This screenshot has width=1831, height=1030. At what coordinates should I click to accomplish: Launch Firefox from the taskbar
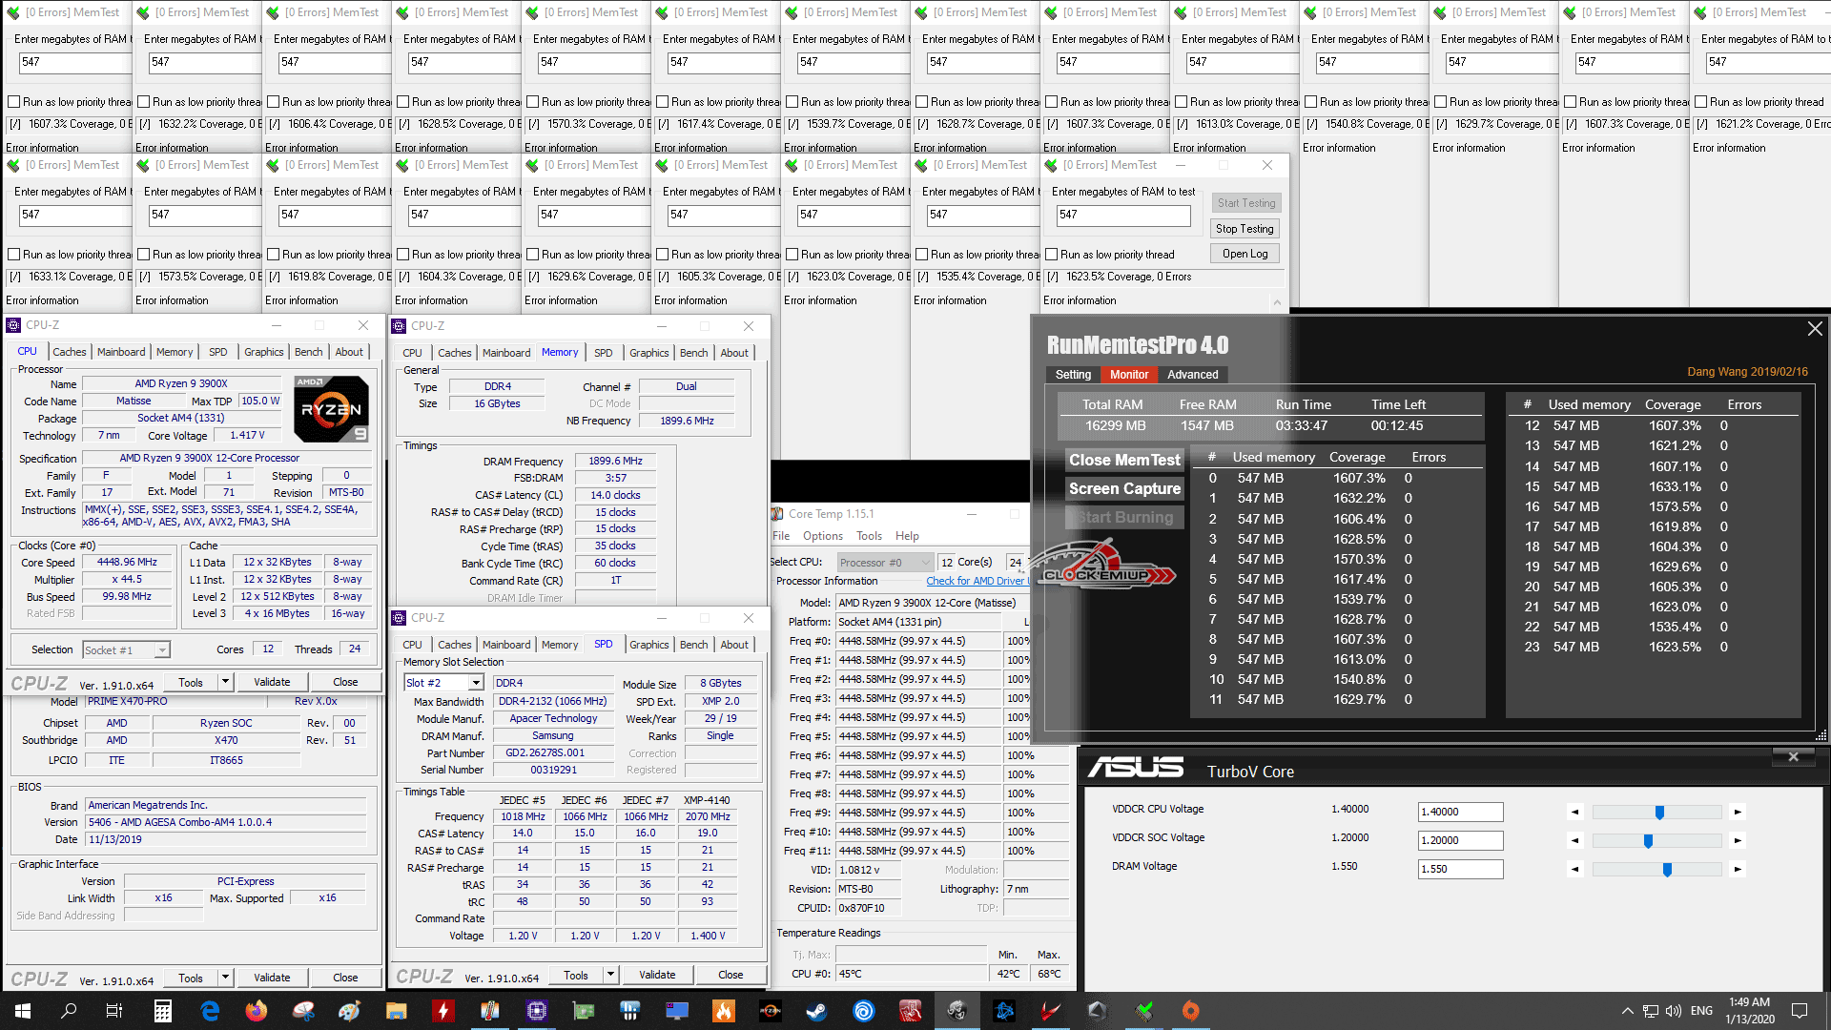tap(256, 1011)
